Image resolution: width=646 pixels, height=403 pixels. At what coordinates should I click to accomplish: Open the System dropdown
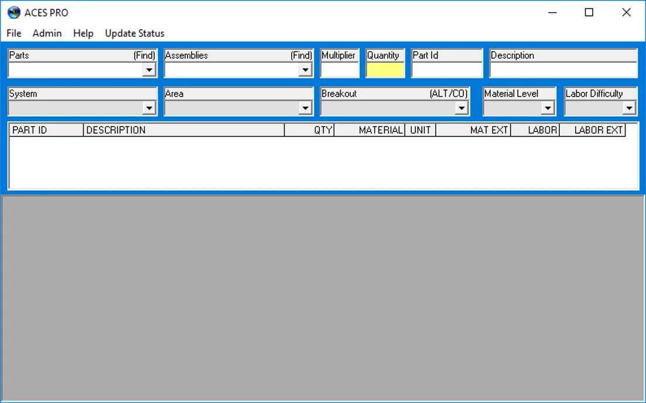(149, 108)
